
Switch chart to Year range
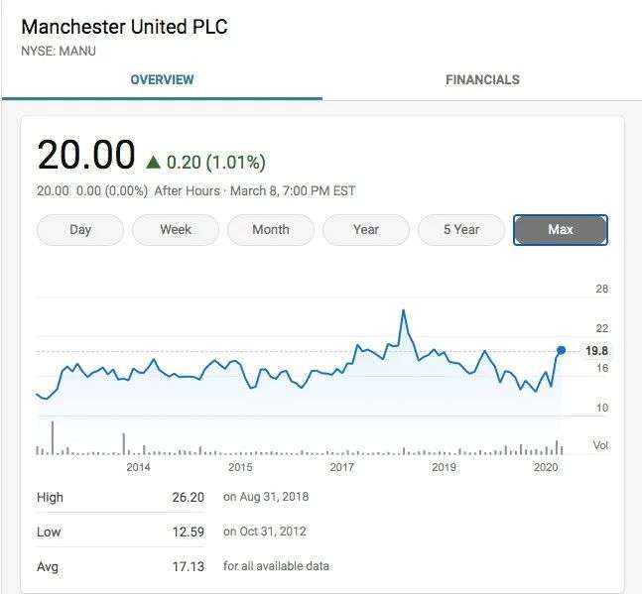(366, 230)
